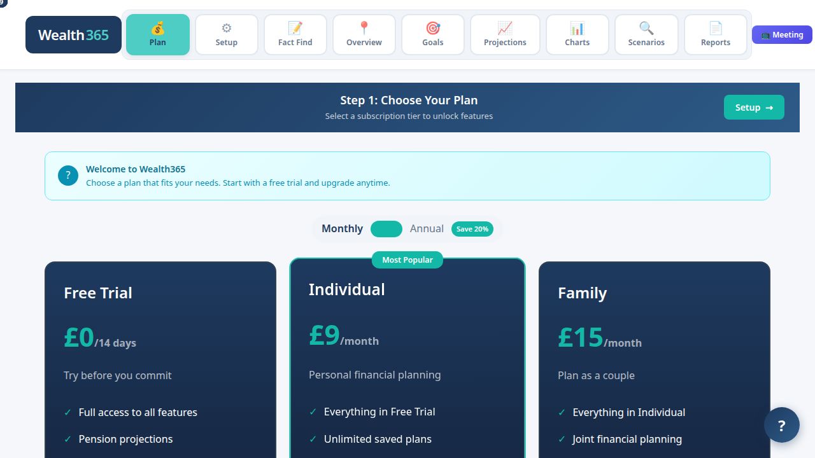Select the Plan money bag icon

point(157,28)
